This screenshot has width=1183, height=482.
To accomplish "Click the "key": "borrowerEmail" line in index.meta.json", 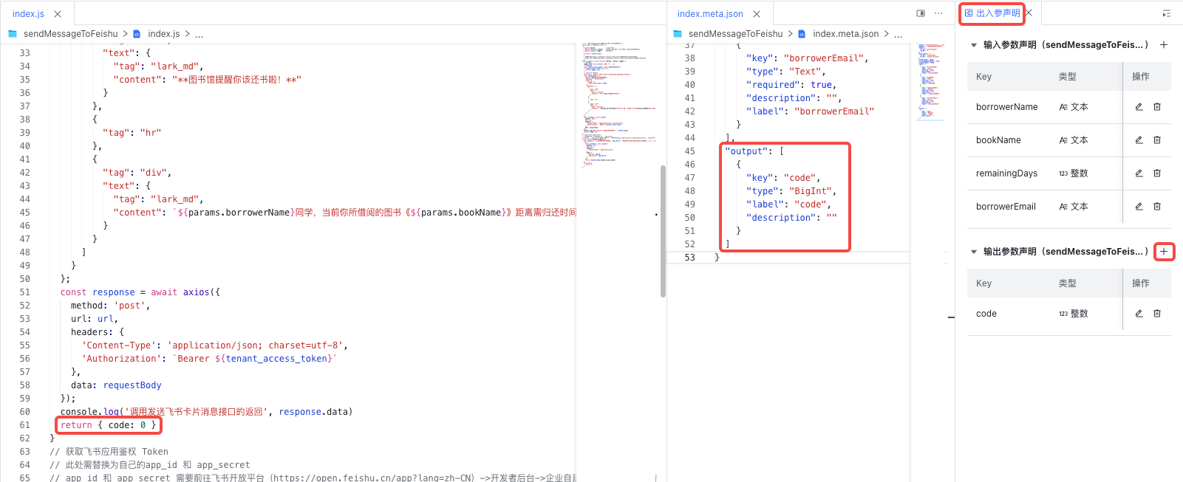I will pyautogui.click(x=808, y=58).
